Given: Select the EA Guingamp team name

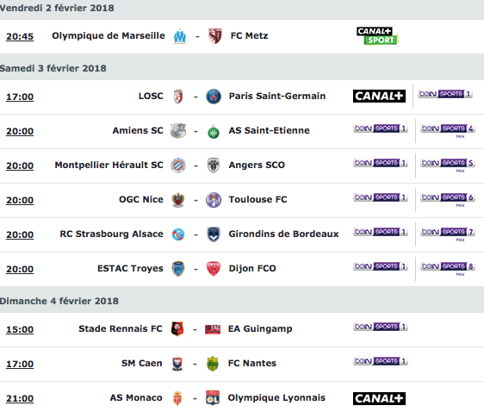Looking at the screenshot, I should tap(260, 329).
